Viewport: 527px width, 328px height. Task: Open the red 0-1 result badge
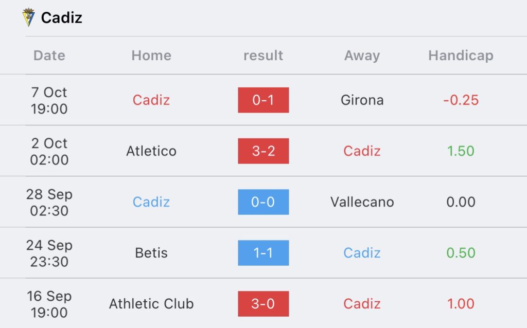click(263, 100)
